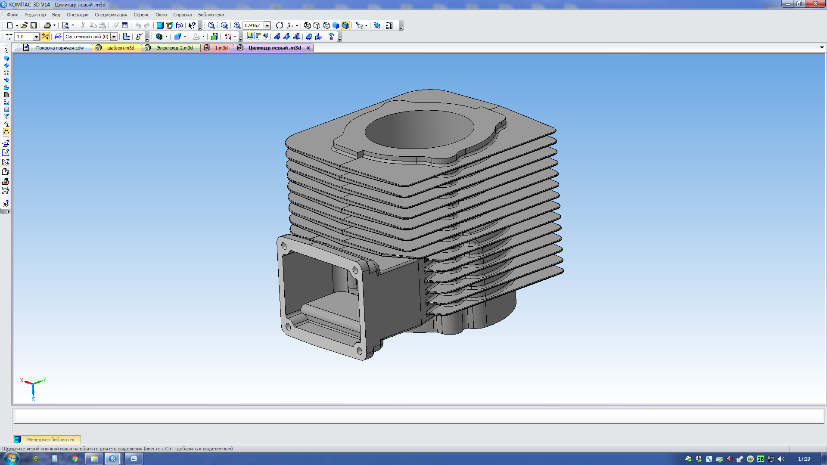Image resolution: width=827 pixels, height=465 pixels.
Task: Click the empty message panel field
Action: click(x=419, y=416)
